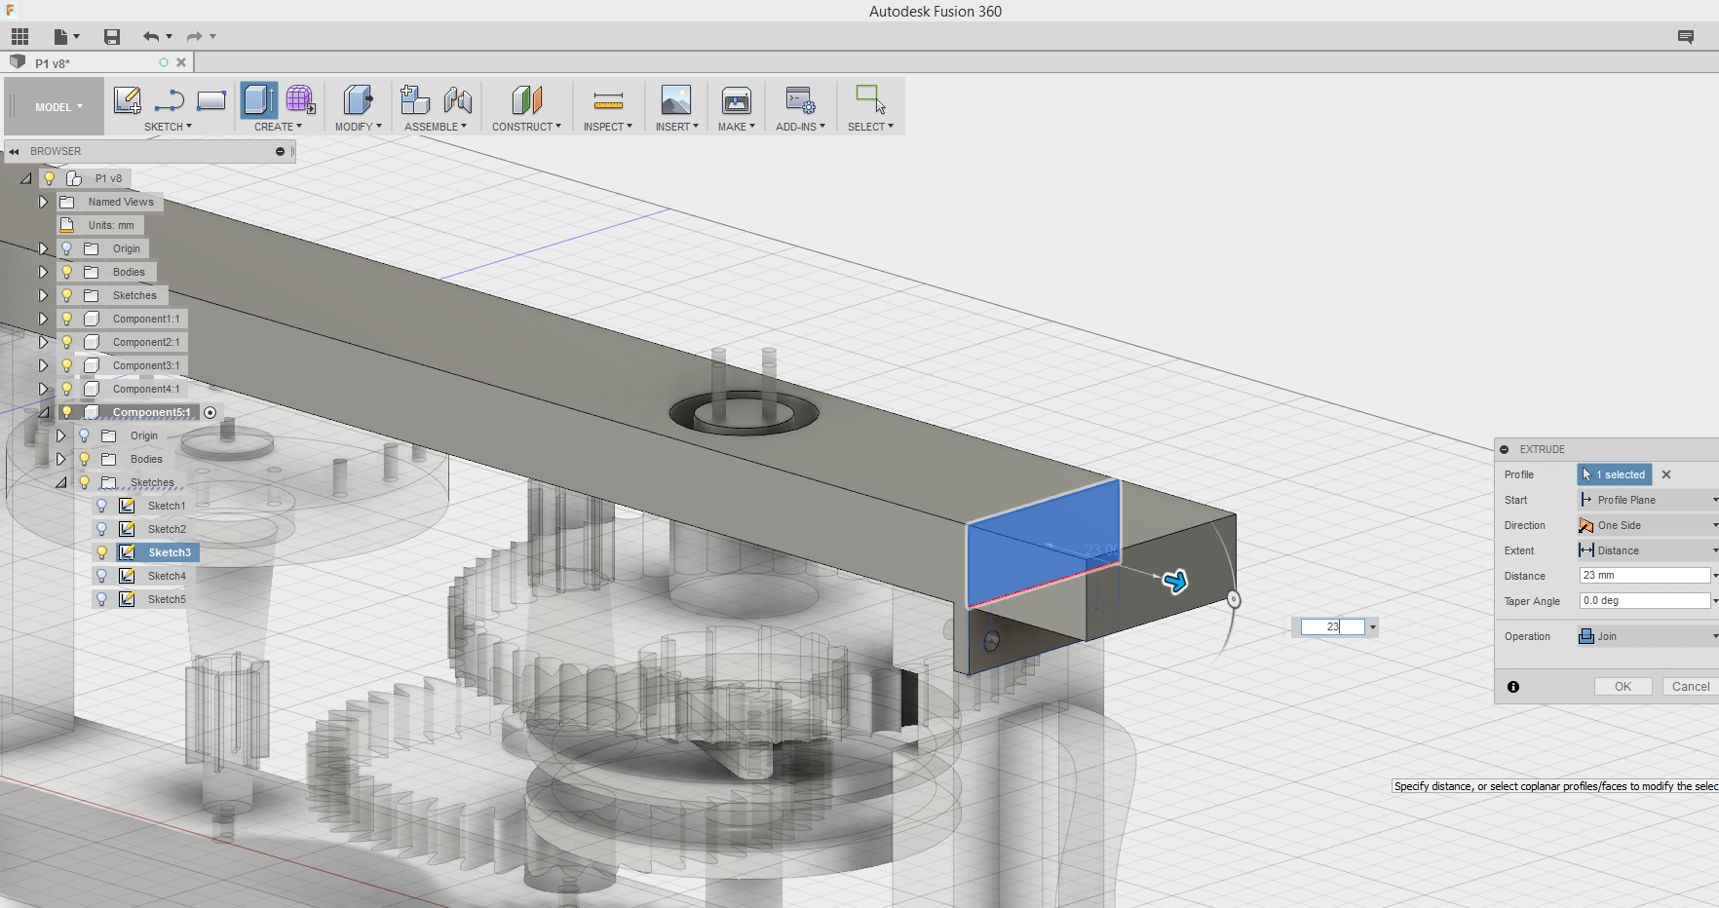This screenshot has width=1719, height=908.
Task: Expand the Component1:1 tree node
Action: (x=43, y=319)
